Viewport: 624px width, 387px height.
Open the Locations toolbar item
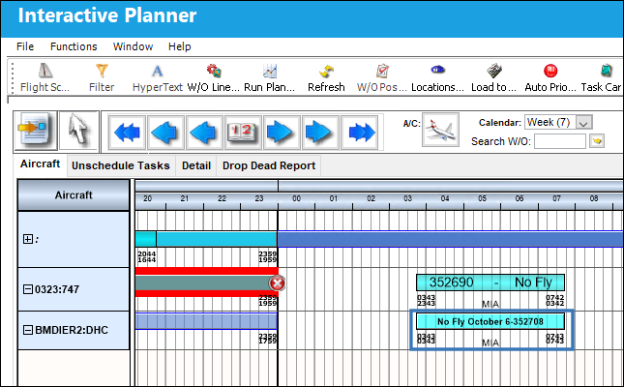click(437, 70)
